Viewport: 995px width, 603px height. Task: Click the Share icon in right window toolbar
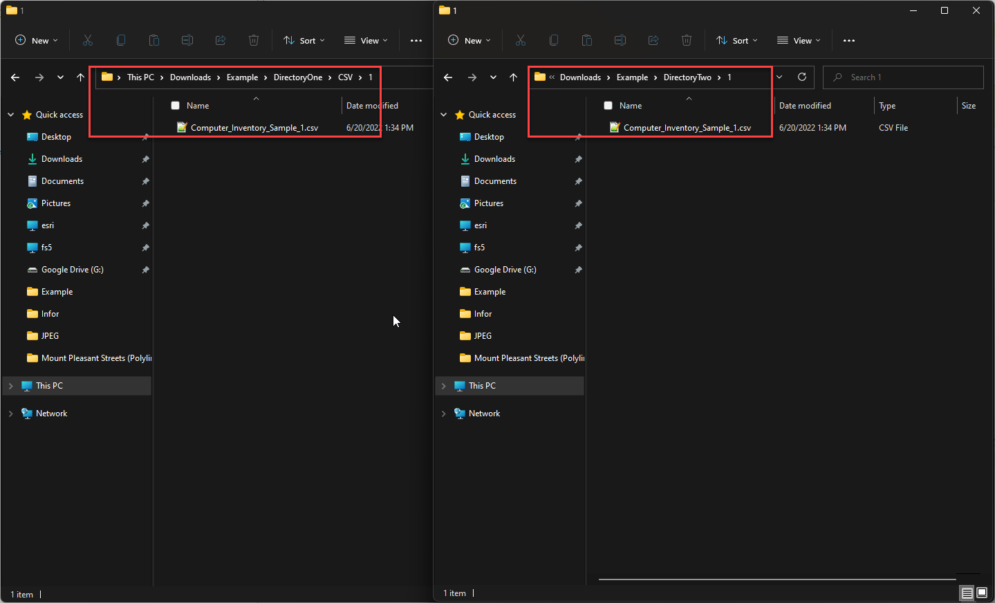click(653, 40)
